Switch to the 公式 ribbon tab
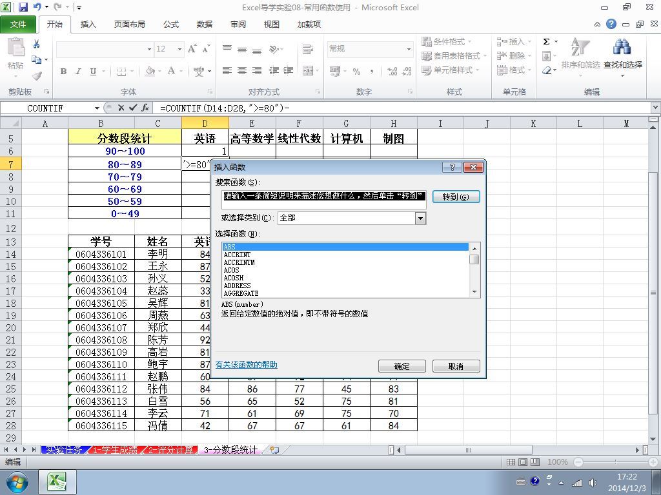This screenshot has width=661, height=495. tap(170, 24)
